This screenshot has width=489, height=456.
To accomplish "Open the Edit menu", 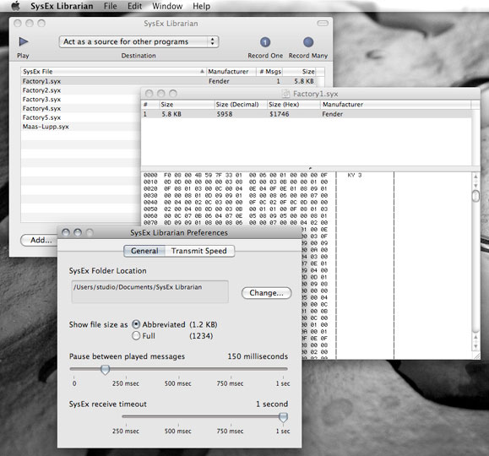I will tap(134, 6).
